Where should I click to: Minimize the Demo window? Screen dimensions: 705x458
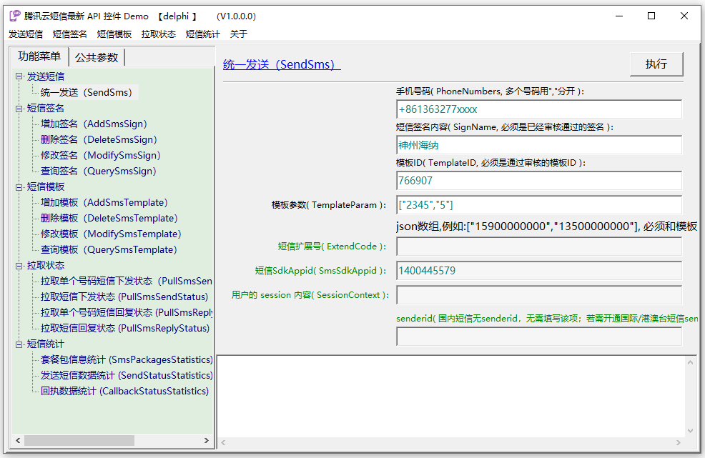pos(619,16)
